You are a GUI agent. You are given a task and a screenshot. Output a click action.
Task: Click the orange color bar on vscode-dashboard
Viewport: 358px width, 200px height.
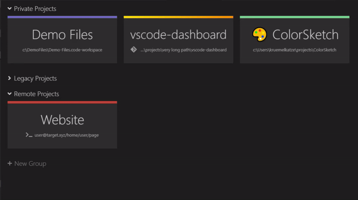click(x=178, y=17)
